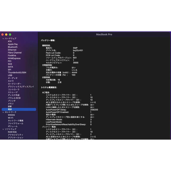
Task: Open メモリ in the sidebar
Action: tap(11, 104)
